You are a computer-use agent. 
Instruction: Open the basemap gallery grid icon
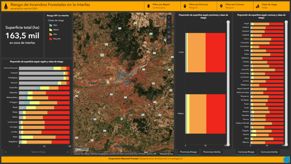click(x=169, y=37)
